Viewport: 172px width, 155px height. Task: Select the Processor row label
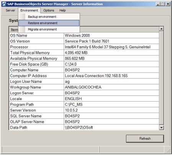(36, 47)
